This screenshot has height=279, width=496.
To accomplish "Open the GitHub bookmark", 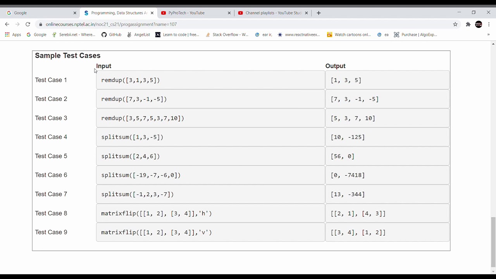I will point(112,34).
